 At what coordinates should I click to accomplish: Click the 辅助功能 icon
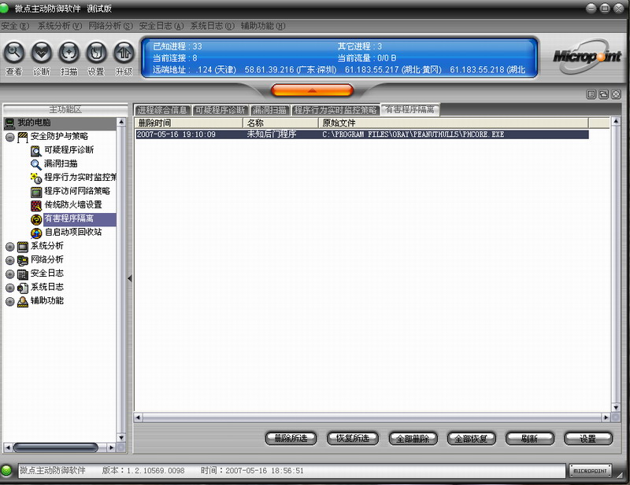point(23,302)
